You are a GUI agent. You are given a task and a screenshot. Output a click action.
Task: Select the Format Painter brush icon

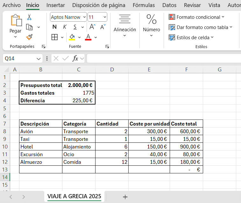(29, 37)
